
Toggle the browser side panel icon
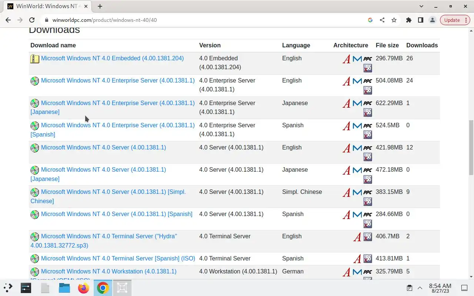pos(421,20)
